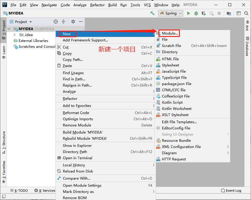Choose Compare With... entry
Image resolution: width=251 pixels, height=200 pixels.
pyautogui.click(x=105, y=178)
